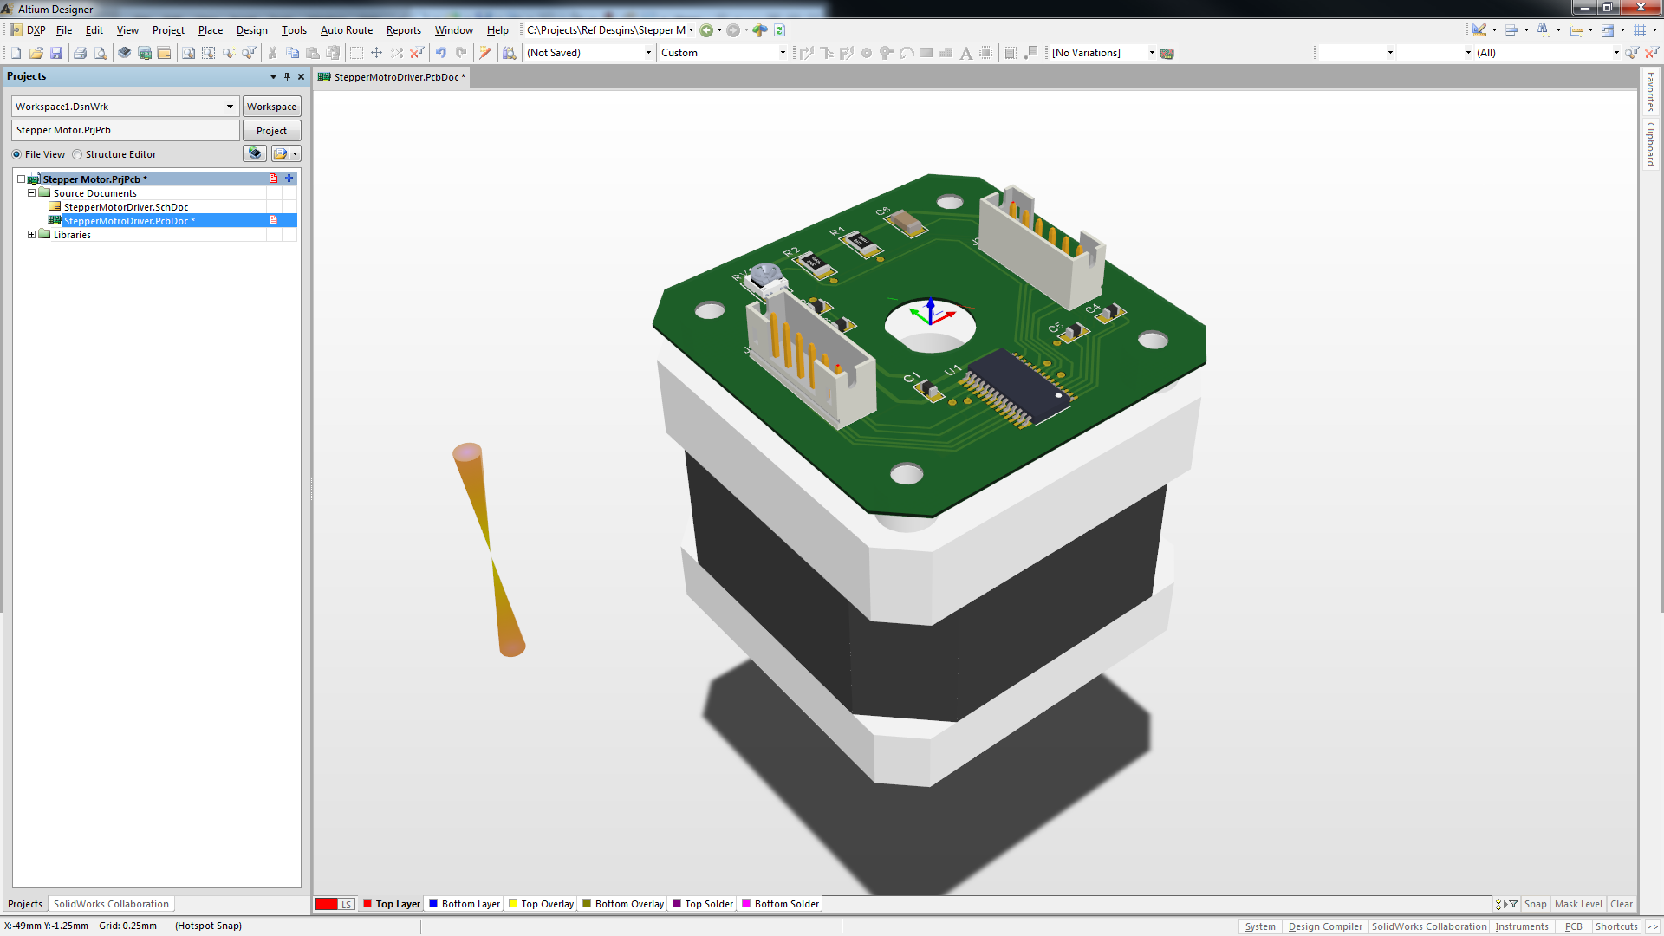
Task: Open the Auto Route menu
Action: [346, 30]
